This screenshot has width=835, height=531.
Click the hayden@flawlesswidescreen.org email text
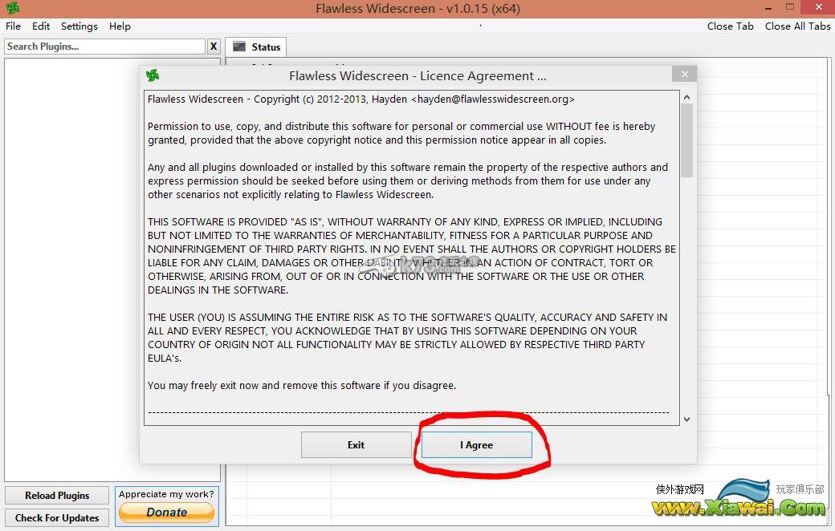coord(493,99)
